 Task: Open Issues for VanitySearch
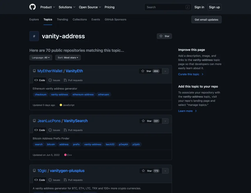click(54, 130)
